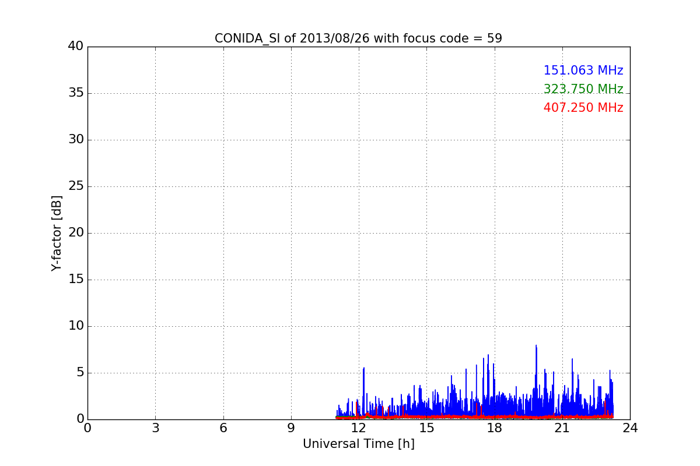Click the y-axis tick value 25
The image size is (700, 466).
(x=76, y=186)
